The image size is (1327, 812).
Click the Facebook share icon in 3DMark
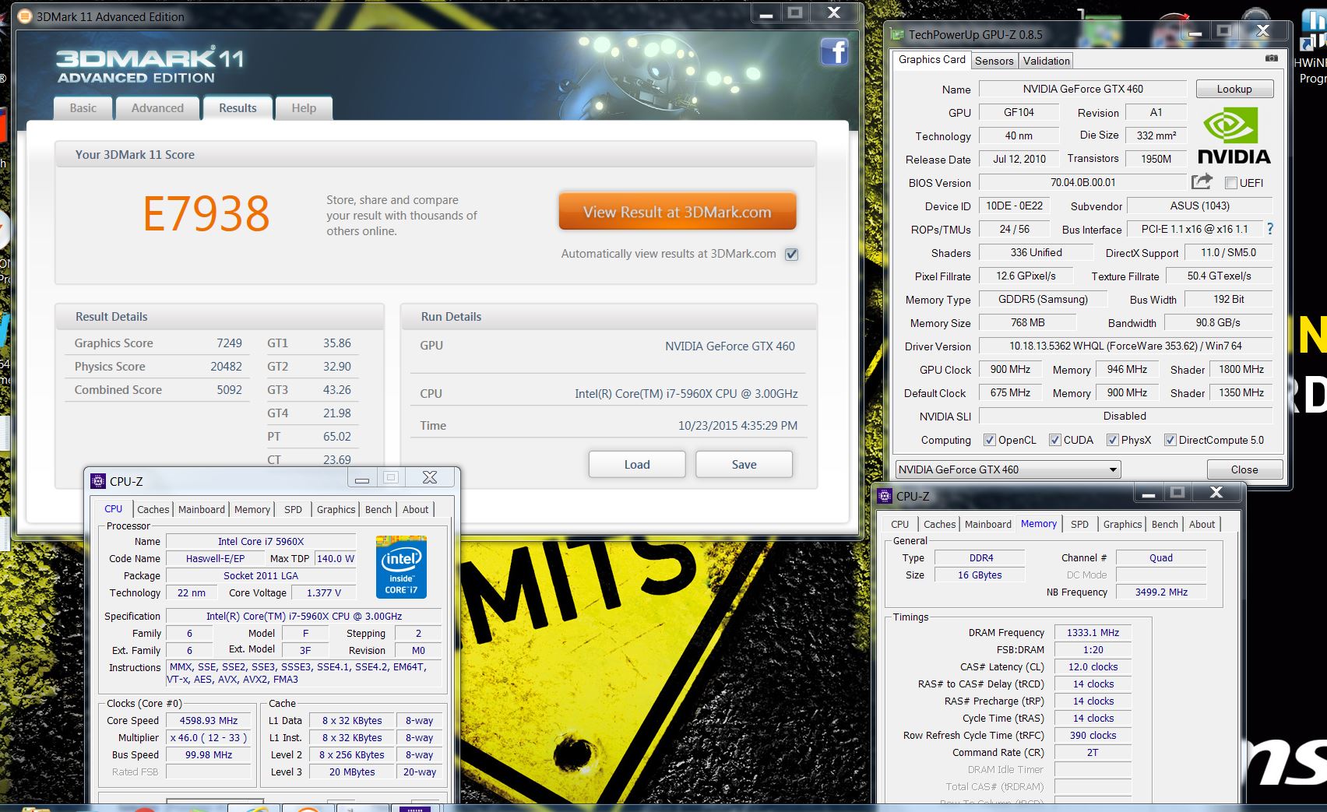coord(834,52)
